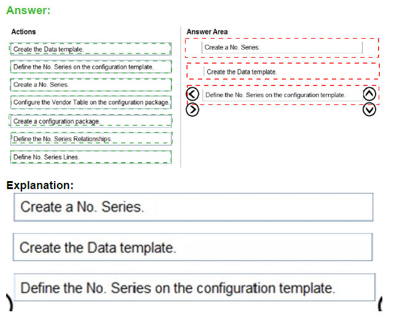
Task: Click the move down arrow icon
Action: [369, 109]
